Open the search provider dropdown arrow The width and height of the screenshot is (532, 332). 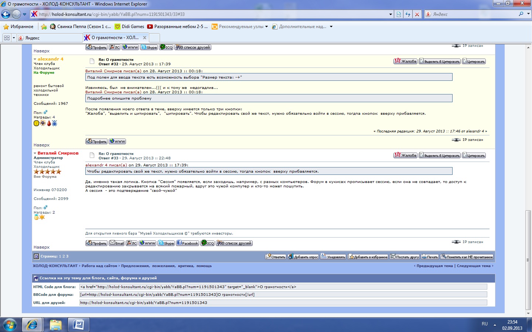pos(528,14)
